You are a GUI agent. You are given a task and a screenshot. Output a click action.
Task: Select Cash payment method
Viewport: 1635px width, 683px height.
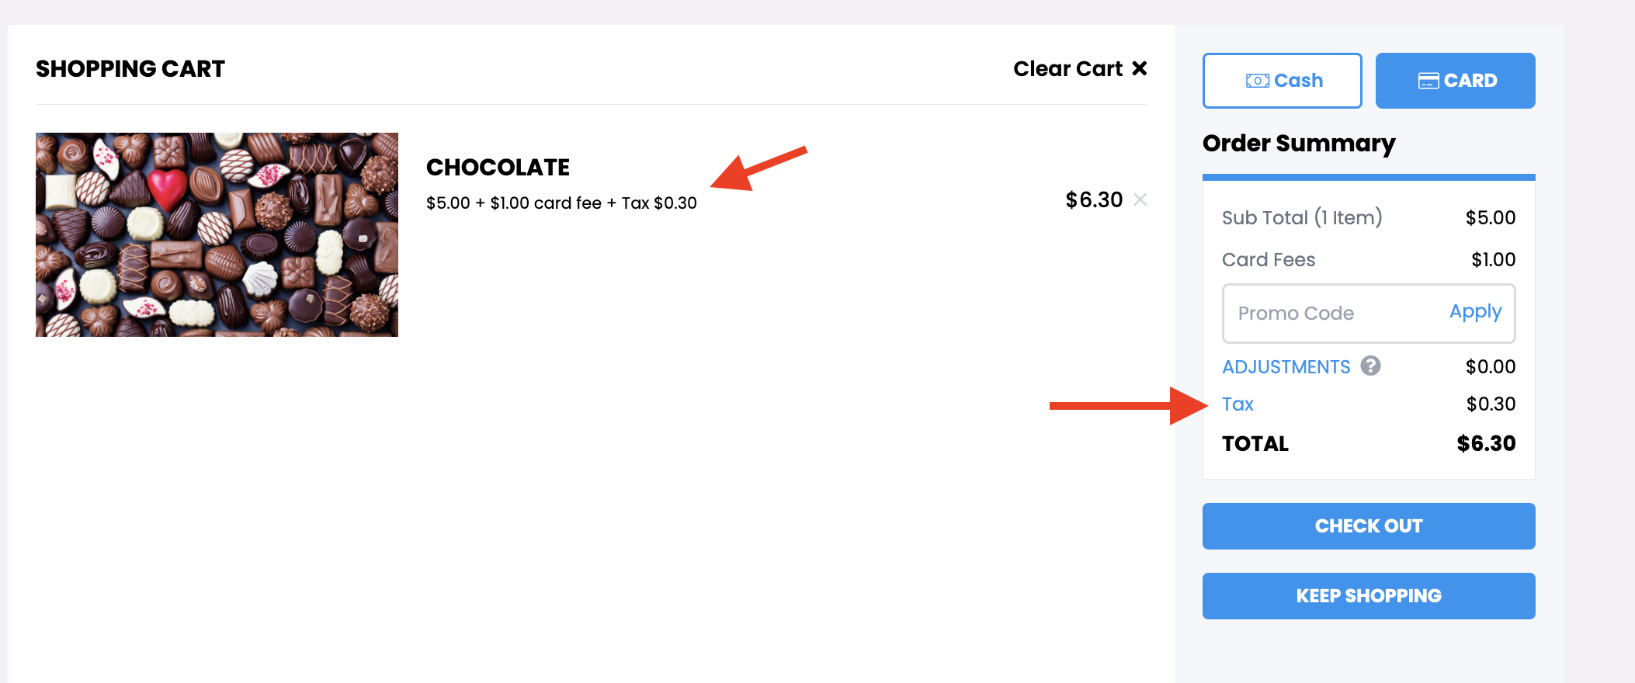1282,81
